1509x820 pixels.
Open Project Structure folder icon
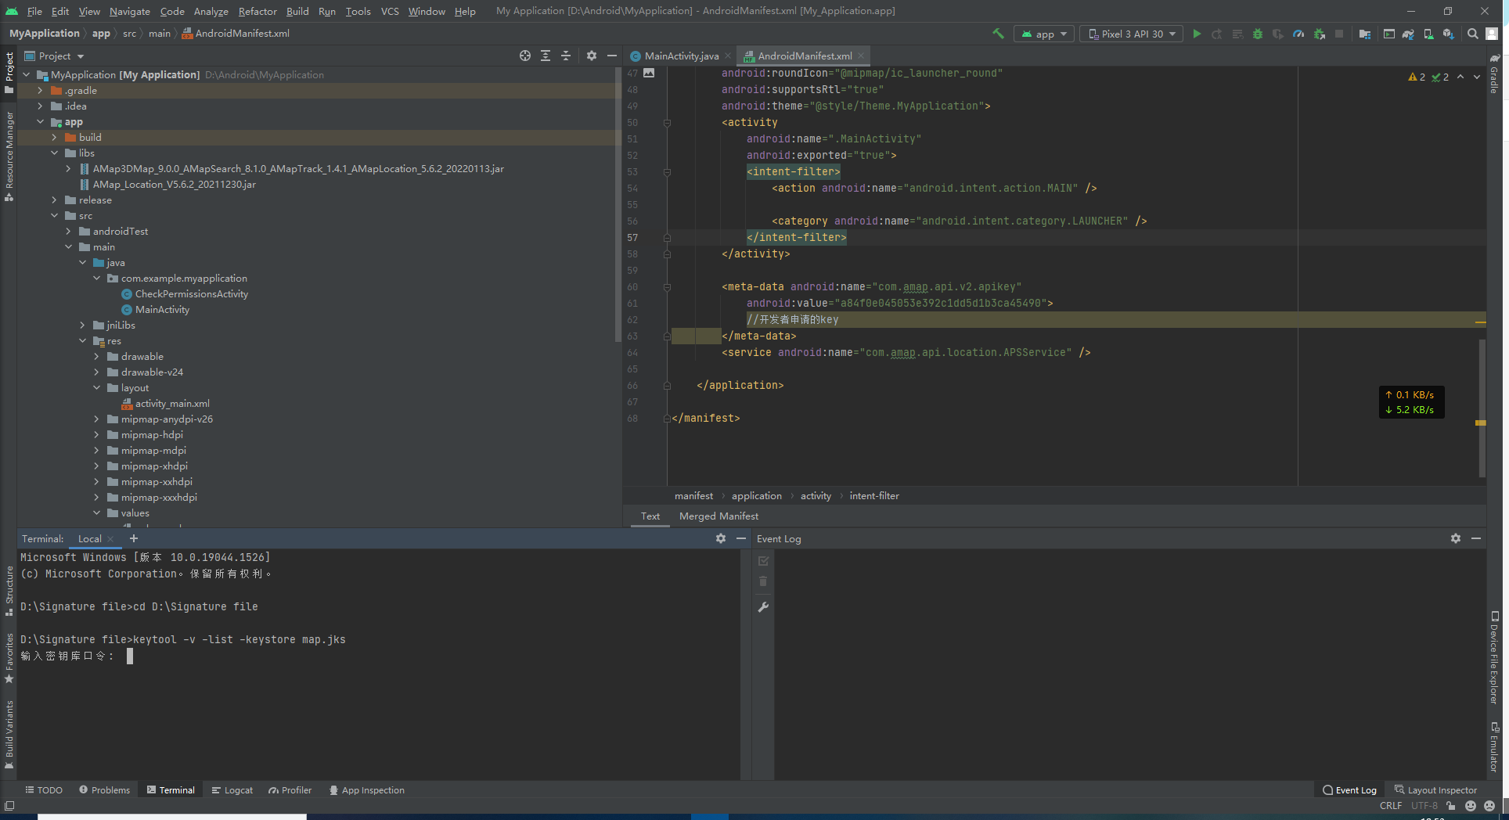(1365, 34)
